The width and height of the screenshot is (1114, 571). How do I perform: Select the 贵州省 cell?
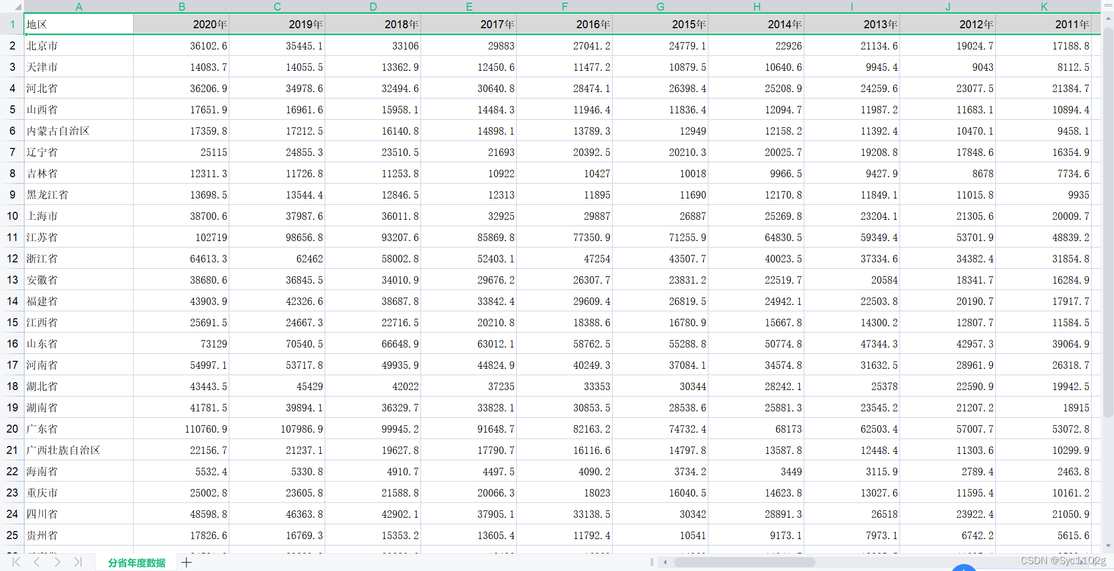(x=79, y=535)
